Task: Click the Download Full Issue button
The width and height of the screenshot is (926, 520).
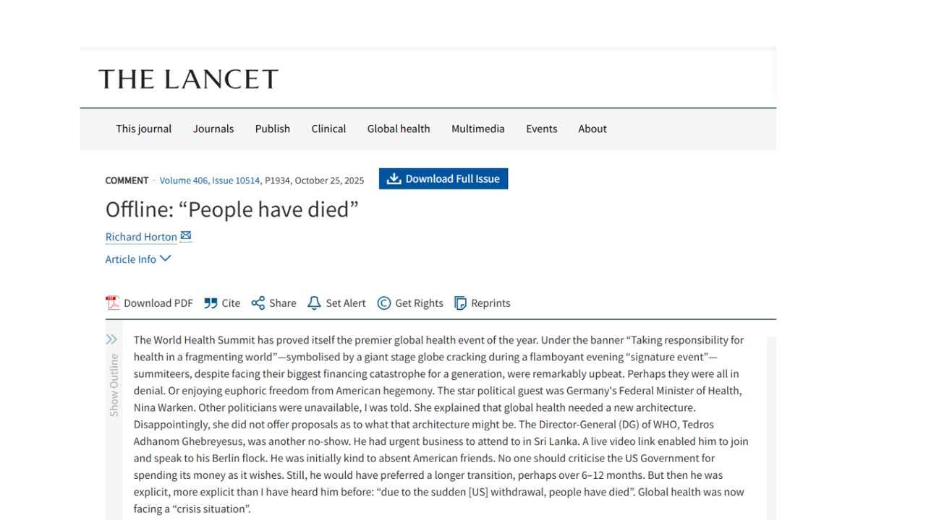Action: pos(443,178)
